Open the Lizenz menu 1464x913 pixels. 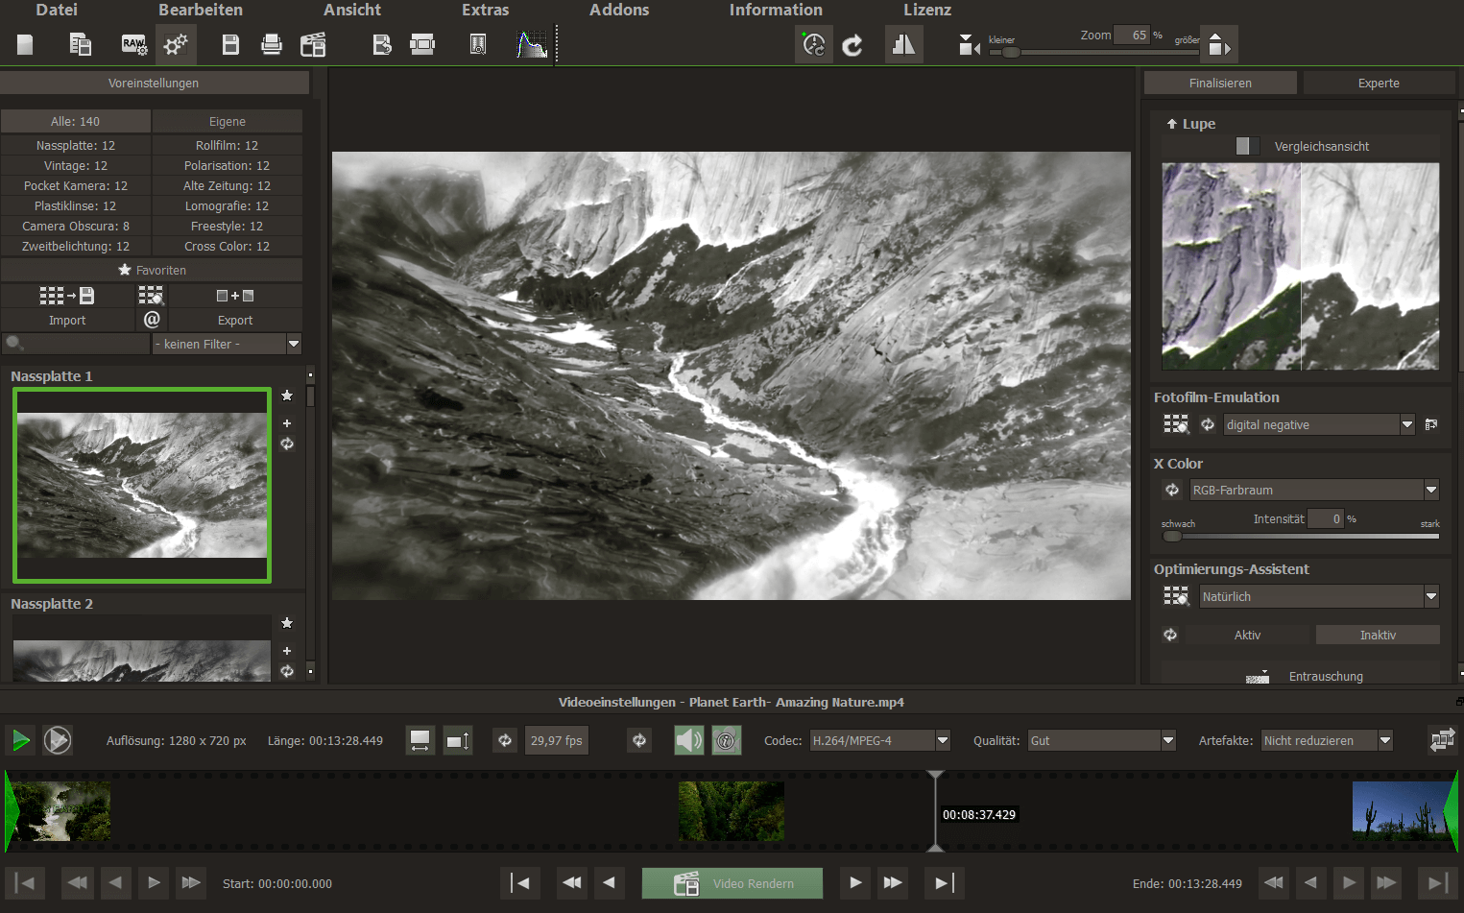click(927, 10)
